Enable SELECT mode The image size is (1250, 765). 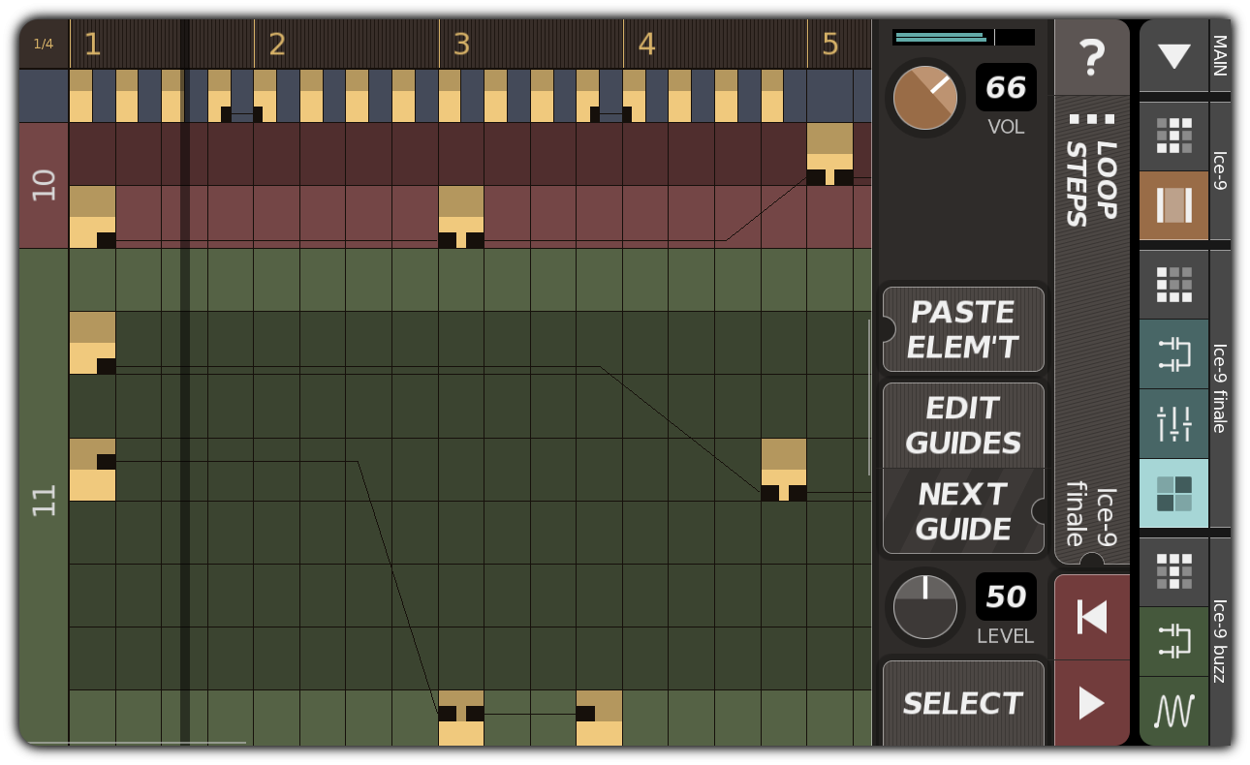coord(962,703)
